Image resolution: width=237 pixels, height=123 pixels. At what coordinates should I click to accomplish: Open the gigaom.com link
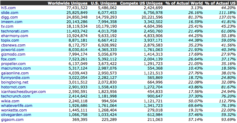tap(12, 120)
